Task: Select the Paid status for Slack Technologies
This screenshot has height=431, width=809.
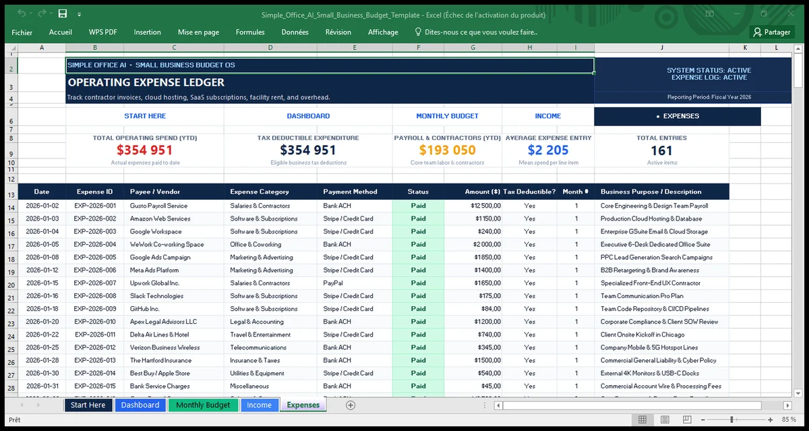Action: pos(418,296)
